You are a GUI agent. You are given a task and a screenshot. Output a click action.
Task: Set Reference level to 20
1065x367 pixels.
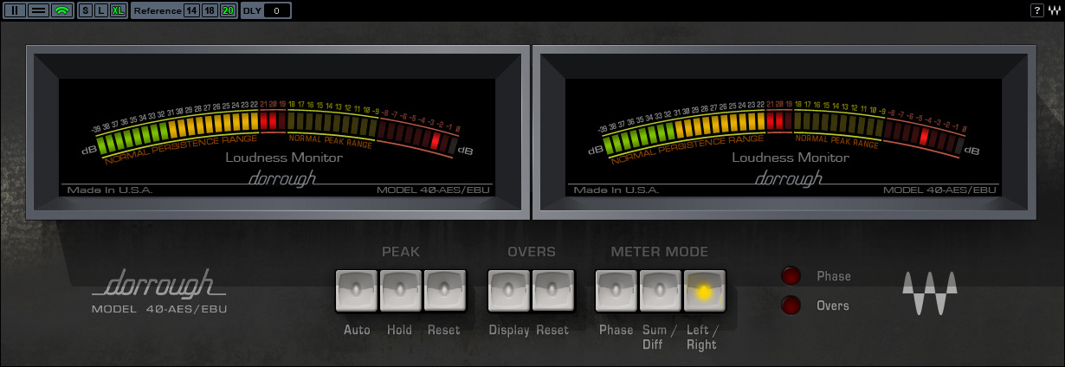coord(228,10)
